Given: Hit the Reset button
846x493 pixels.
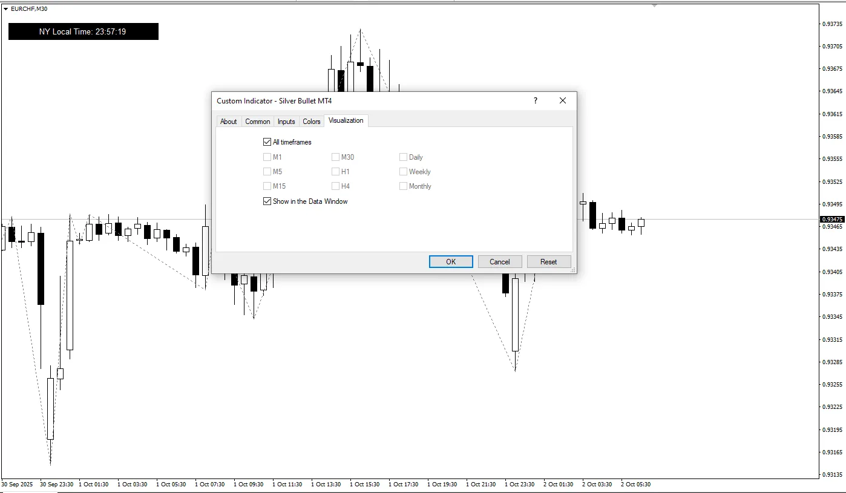Looking at the screenshot, I should (549, 262).
